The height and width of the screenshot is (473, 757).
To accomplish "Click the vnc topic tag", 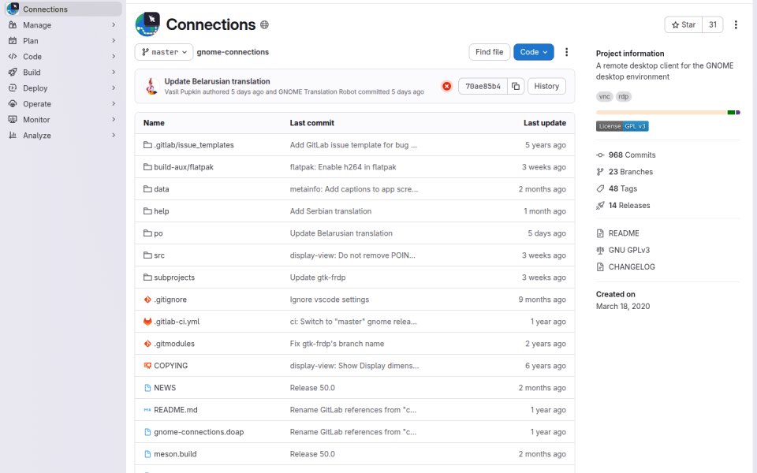I will (x=605, y=96).
